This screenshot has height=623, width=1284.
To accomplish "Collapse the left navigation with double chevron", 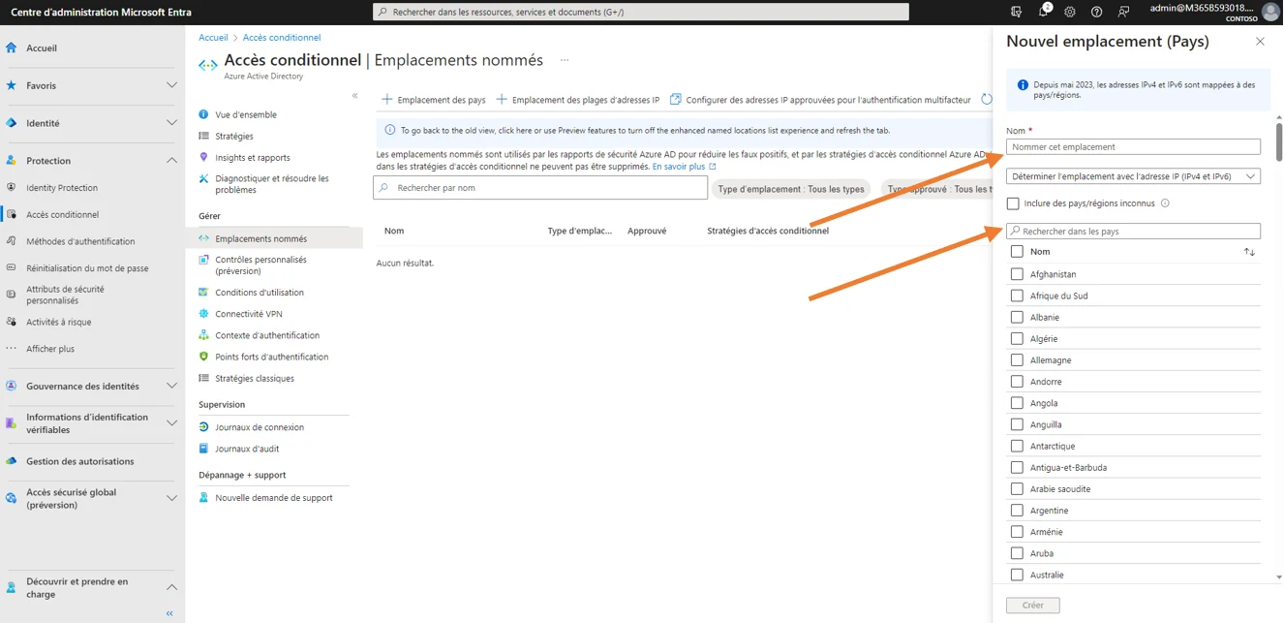I will (169, 613).
